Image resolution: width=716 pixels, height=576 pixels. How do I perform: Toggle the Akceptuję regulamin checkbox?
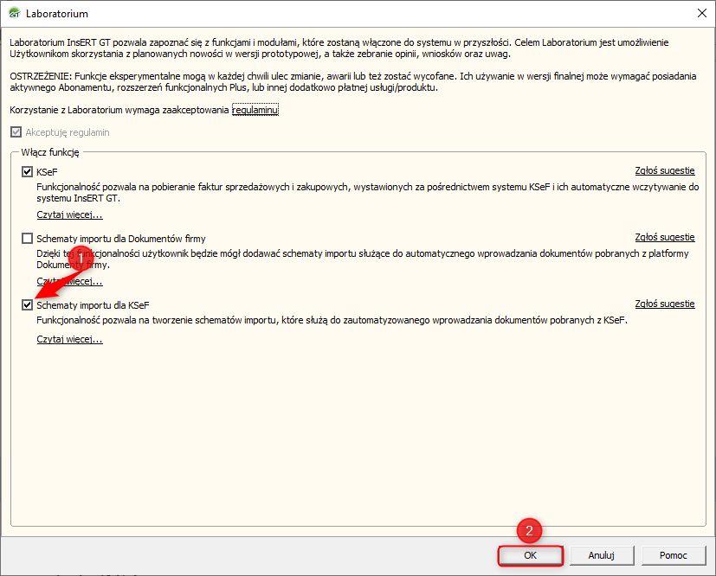(16, 132)
